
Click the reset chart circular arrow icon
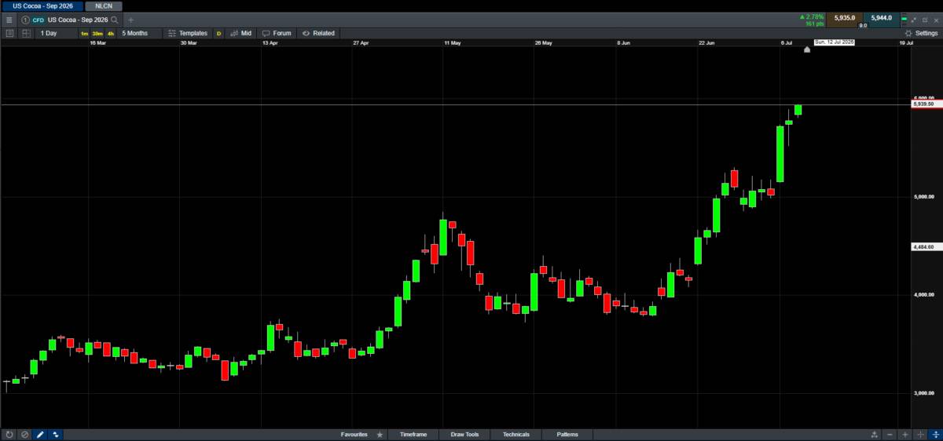(9, 434)
